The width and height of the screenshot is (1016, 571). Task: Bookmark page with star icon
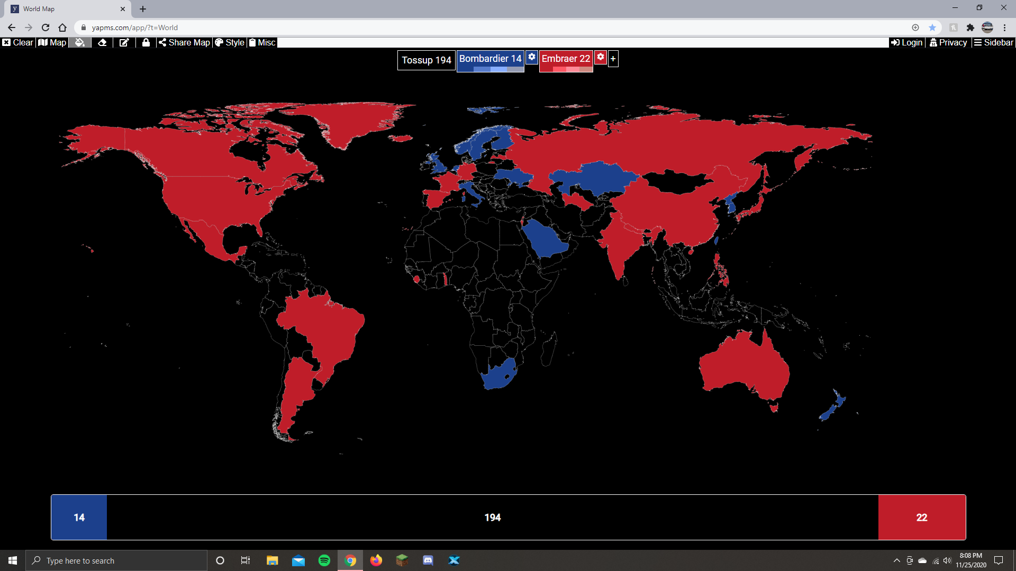(932, 27)
